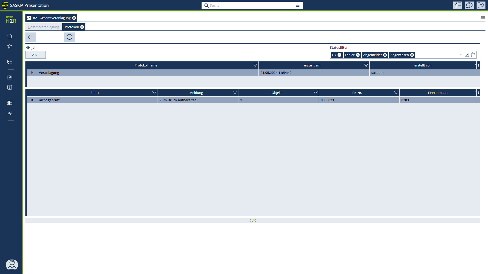Screen dimensions: 488x274
Task: Click the help speech bubble icon
Action: tap(469, 5)
